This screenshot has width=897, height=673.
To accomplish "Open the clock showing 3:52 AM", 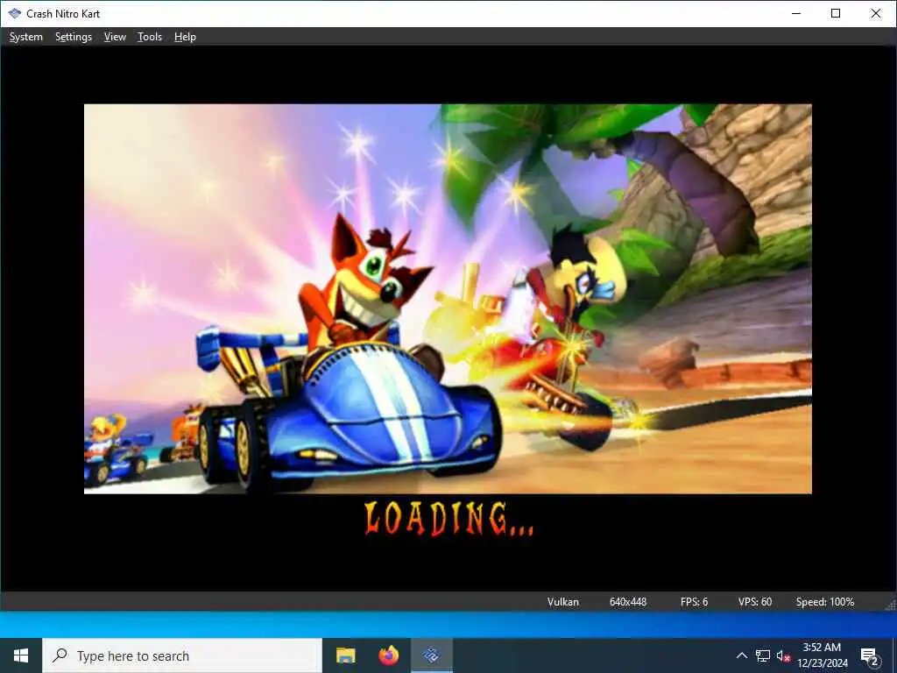I will tap(822, 655).
